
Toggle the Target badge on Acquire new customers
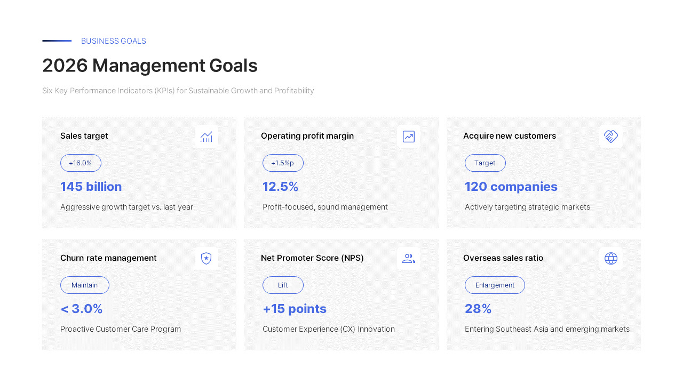click(485, 163)
